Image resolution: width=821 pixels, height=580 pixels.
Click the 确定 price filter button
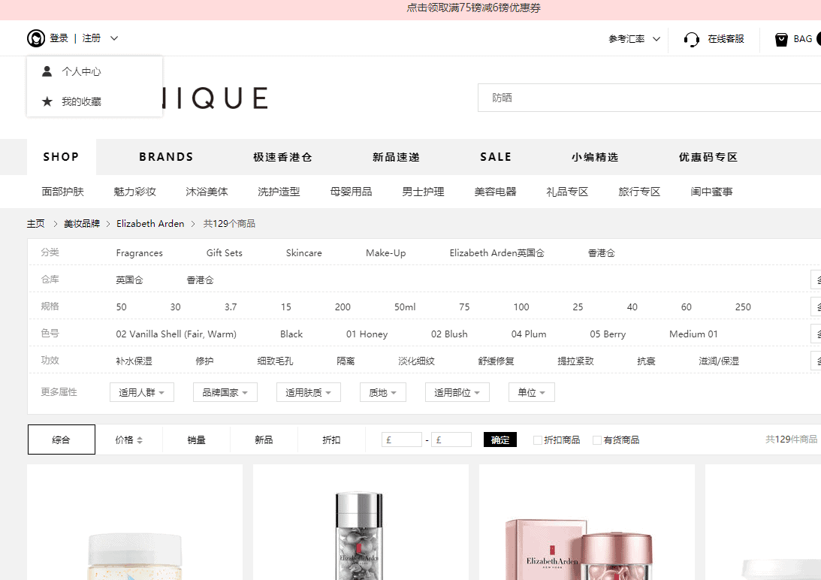[500, 440]
